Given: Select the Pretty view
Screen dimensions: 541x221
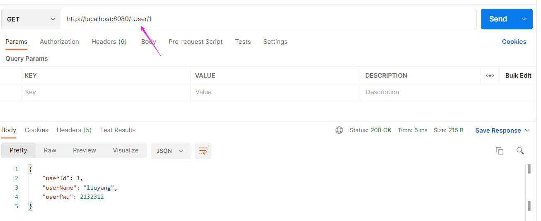Looking at the screenshot, I should 18,150.
